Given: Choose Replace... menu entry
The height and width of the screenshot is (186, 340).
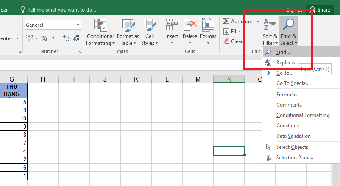Looking at the screenshot, I should point(287,63).
